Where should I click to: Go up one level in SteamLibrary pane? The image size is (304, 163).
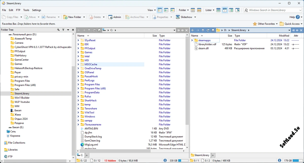tap(203, 30)
